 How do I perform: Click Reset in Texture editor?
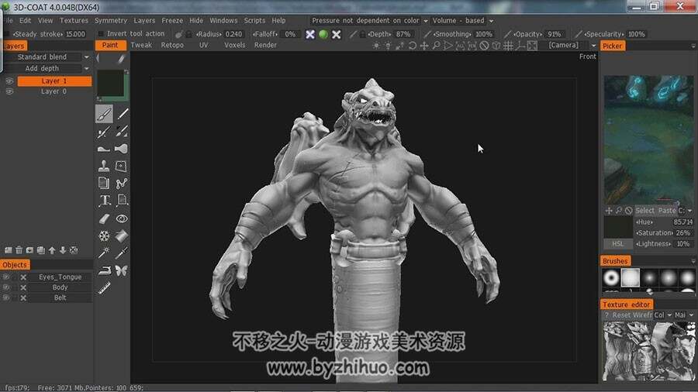(622, 315)
